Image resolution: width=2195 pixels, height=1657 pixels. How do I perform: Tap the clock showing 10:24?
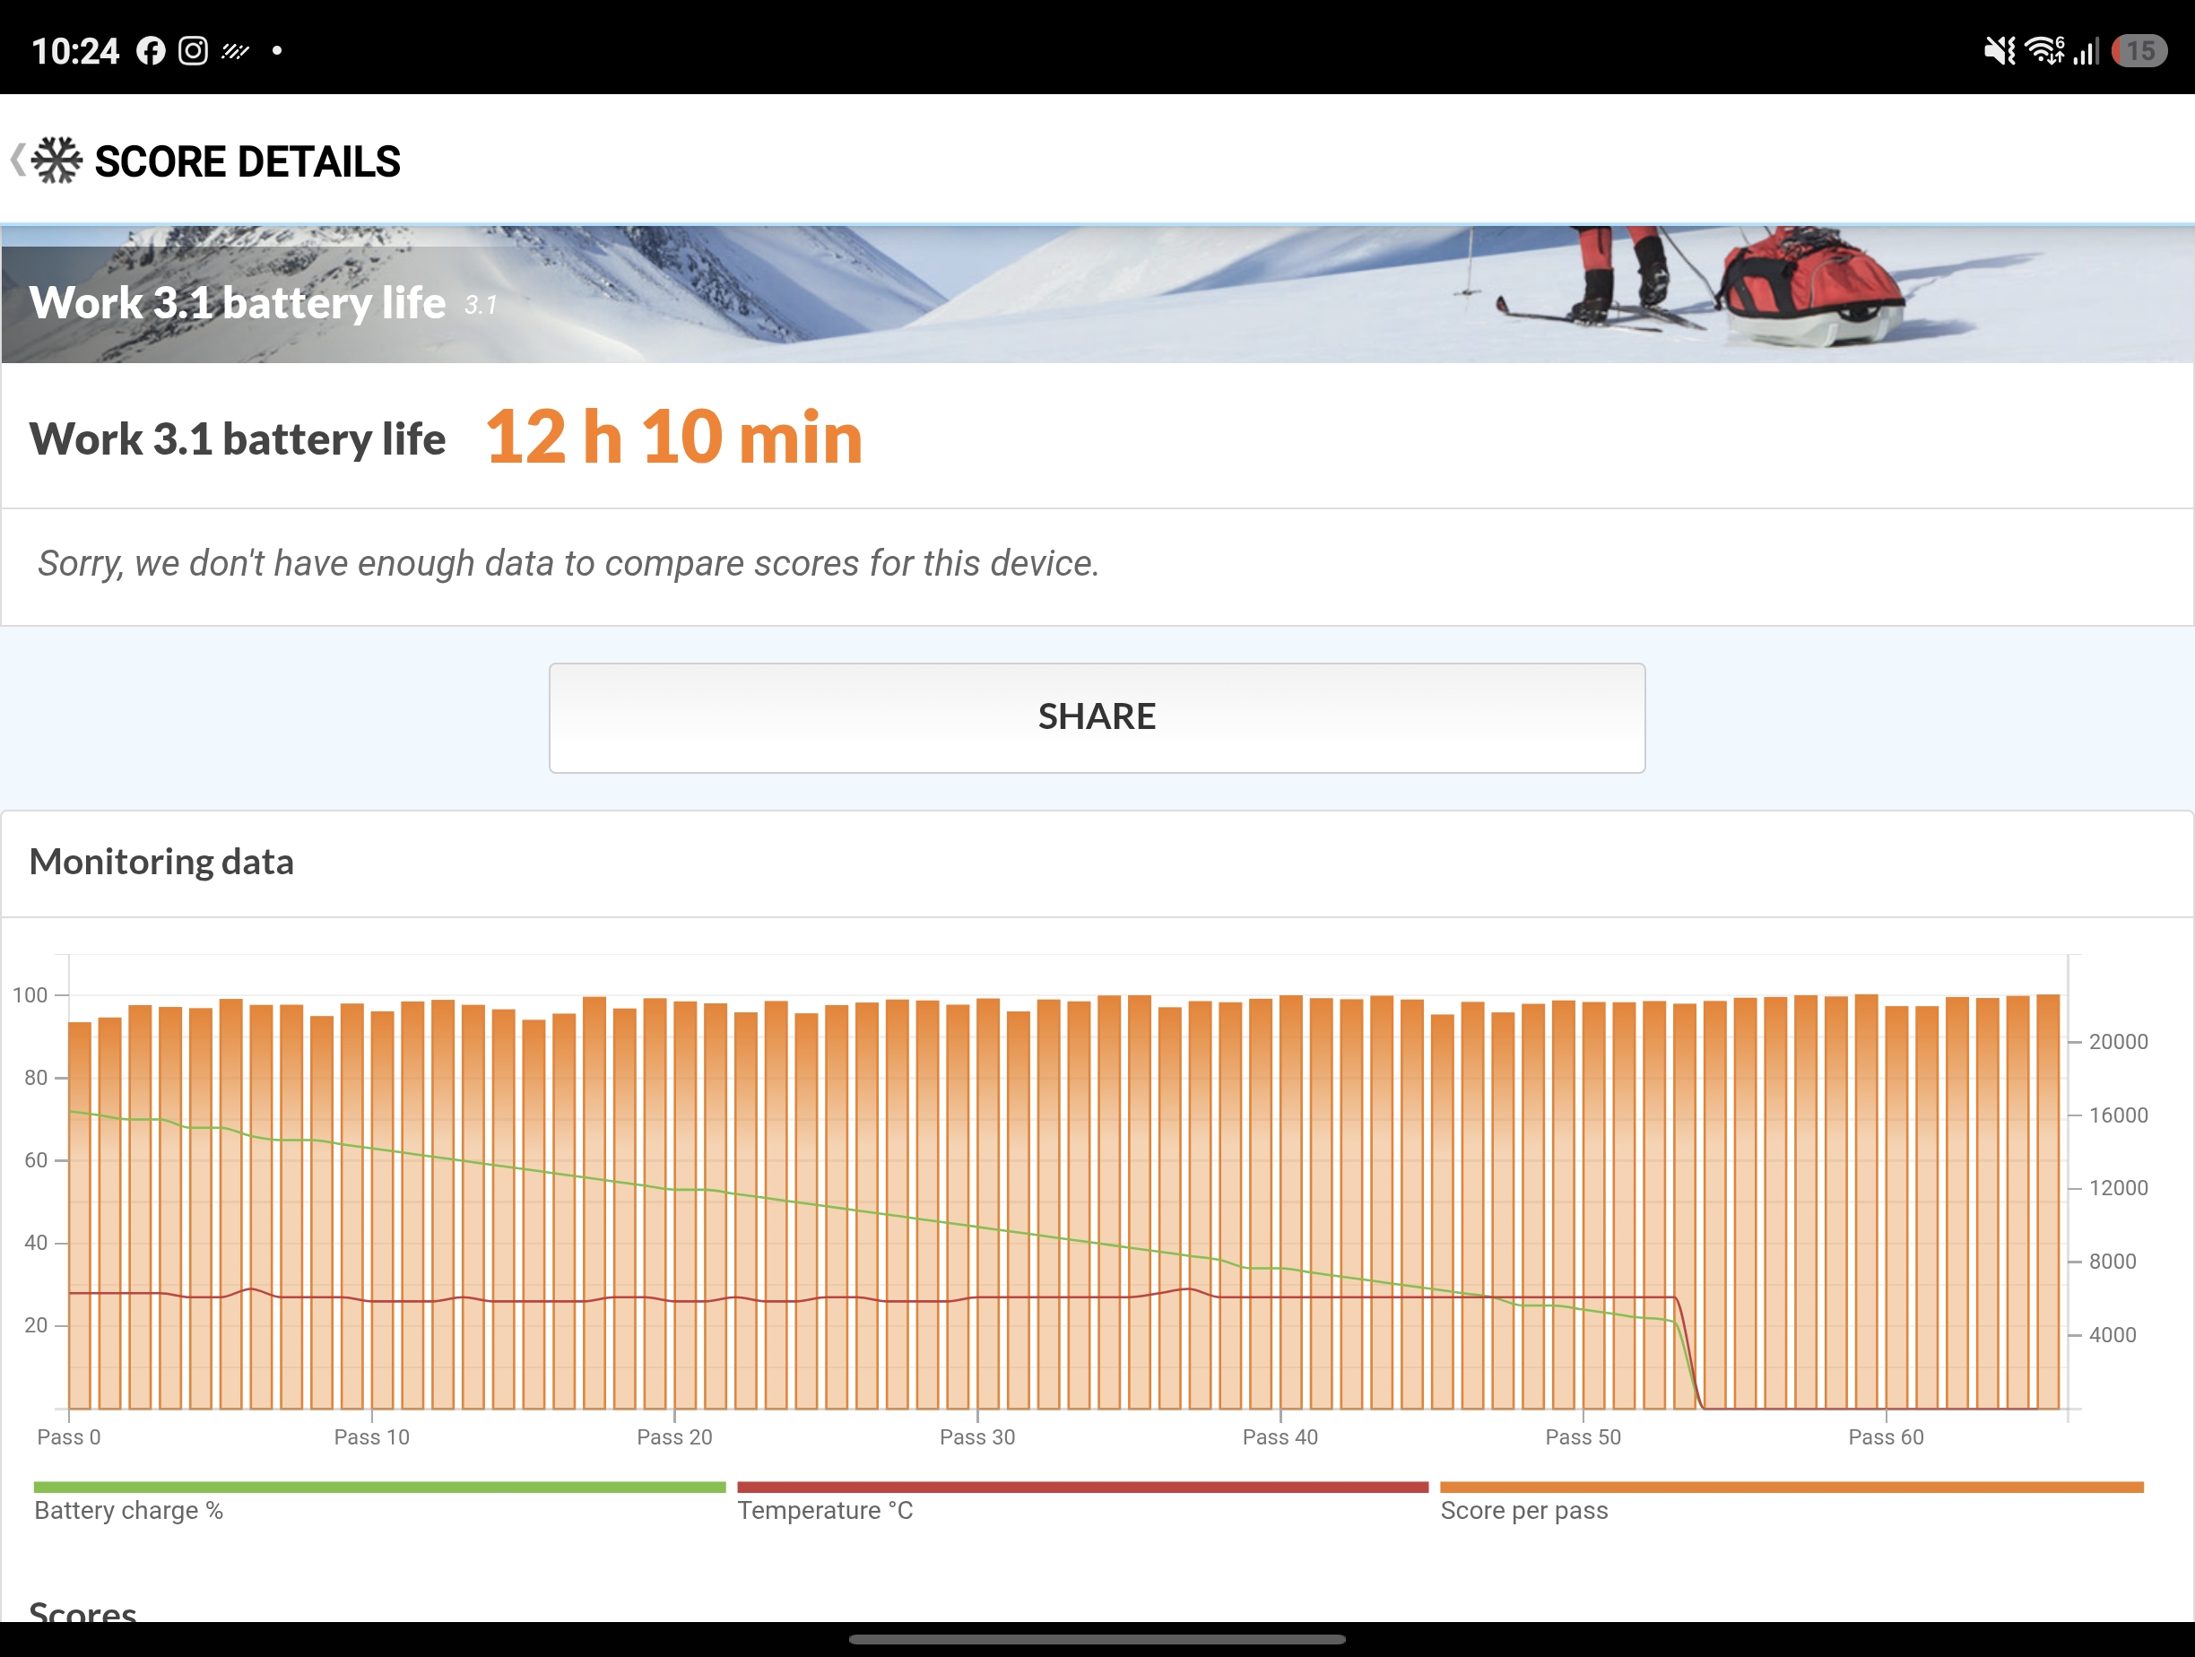coord(75,50)
